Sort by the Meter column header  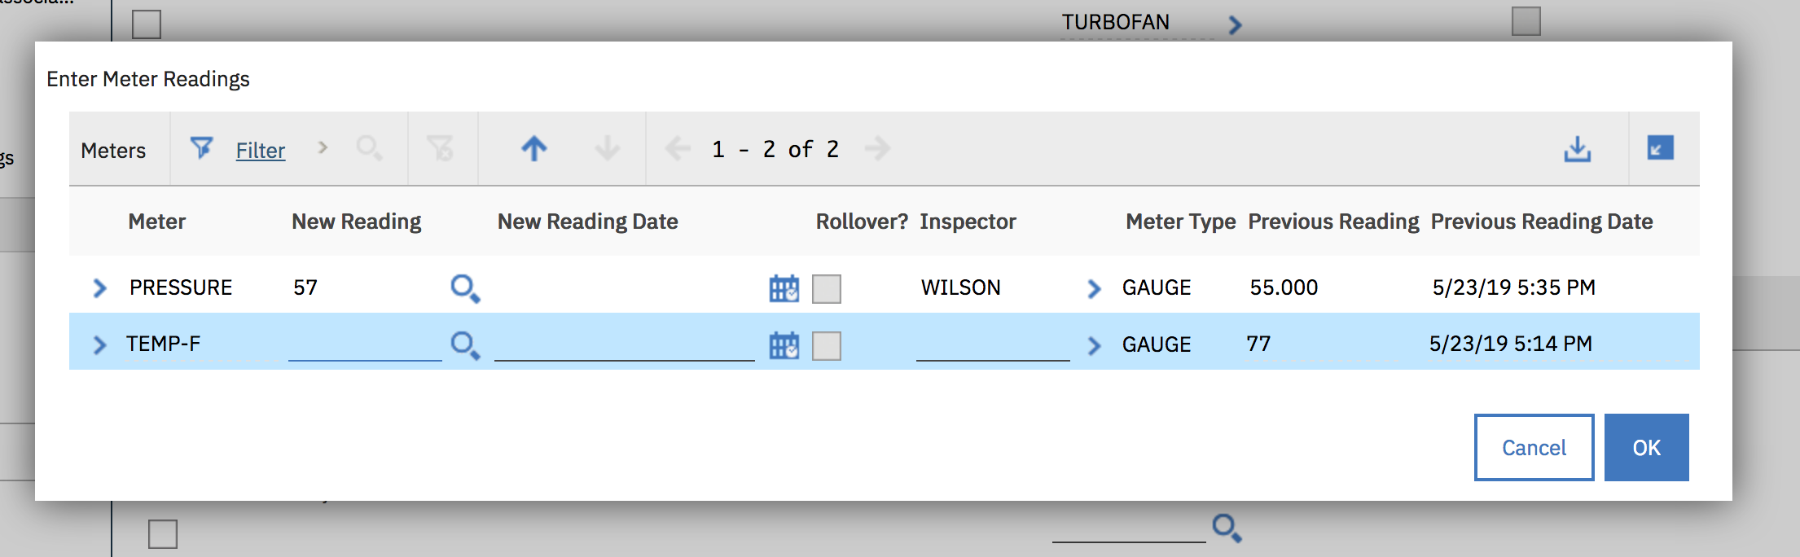coord(156,221)
